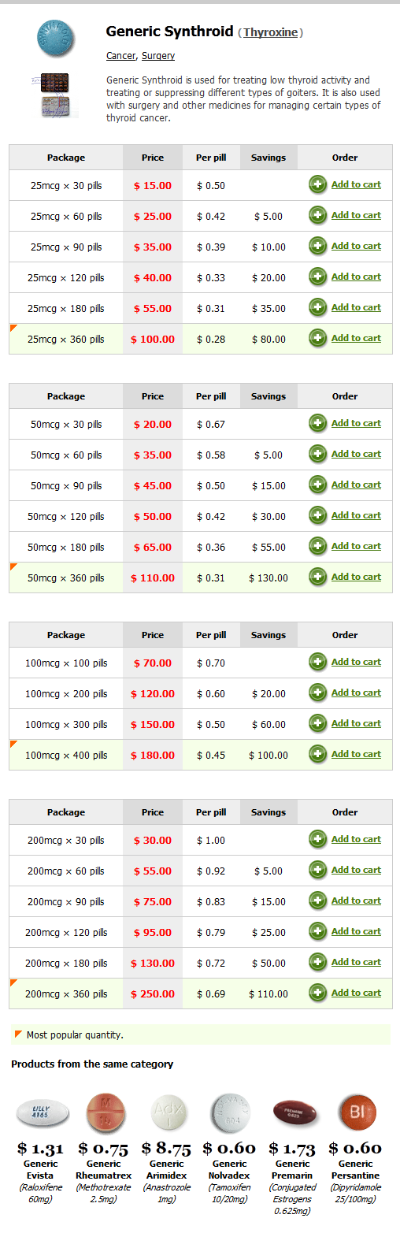
Task: Click green plus icon for 25mcg × 120 pills
Action: tap(318, 277)
